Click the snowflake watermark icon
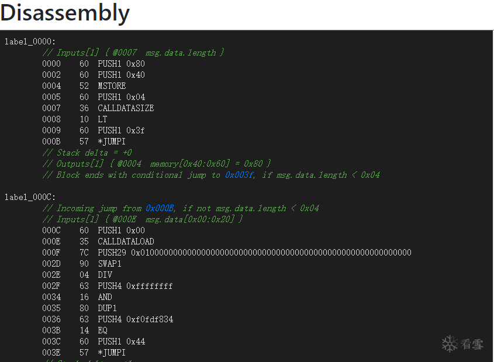Screen dimensions: 494x362 (x=450, y=344)
